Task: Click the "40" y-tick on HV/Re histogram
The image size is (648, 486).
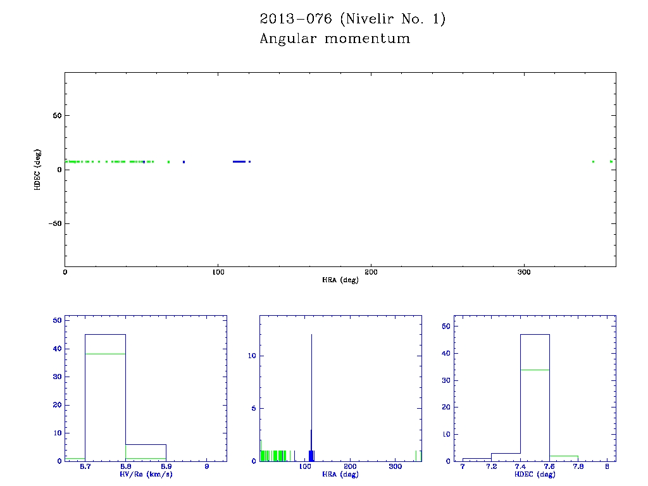Action: pyautogui.click(x=57, y=349)
